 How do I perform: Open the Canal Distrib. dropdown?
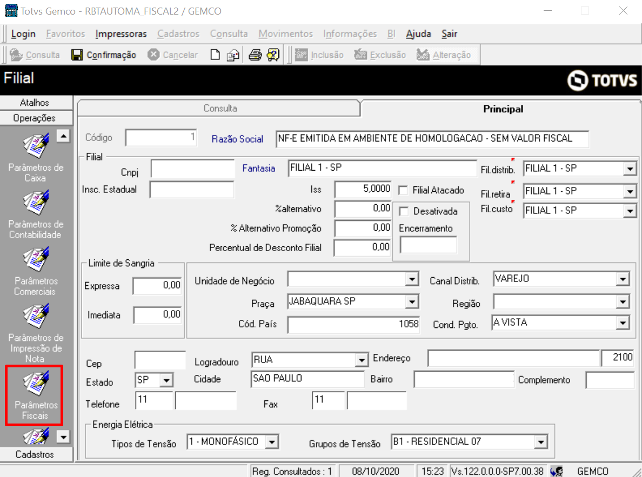click(x=623, y=279)
